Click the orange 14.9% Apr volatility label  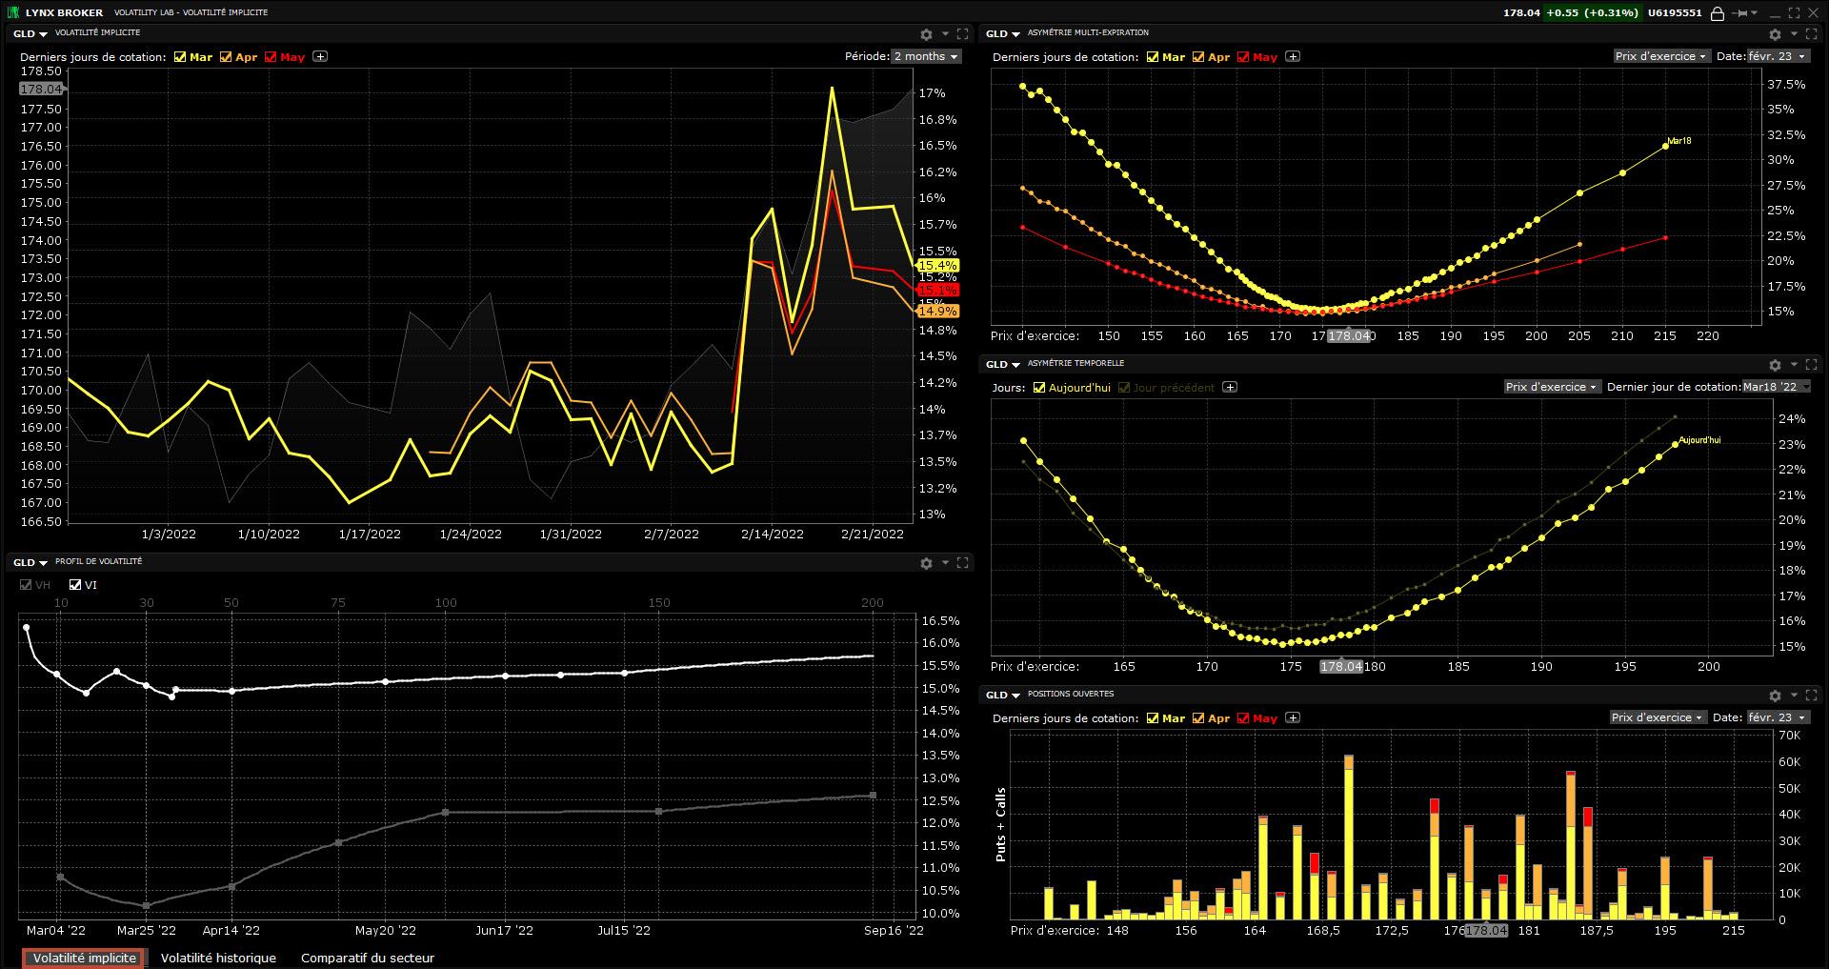pyautogui.click(x=938, y=311)
